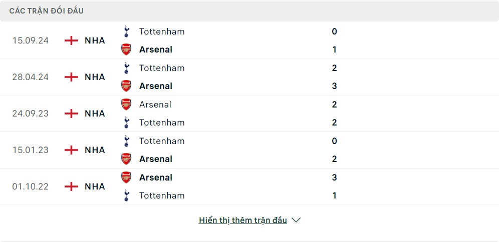Select the CÁC TRẬN ĐỐI ĐẦU header
This screenshot has width=499, height=242.
click(x=47, y=11)
